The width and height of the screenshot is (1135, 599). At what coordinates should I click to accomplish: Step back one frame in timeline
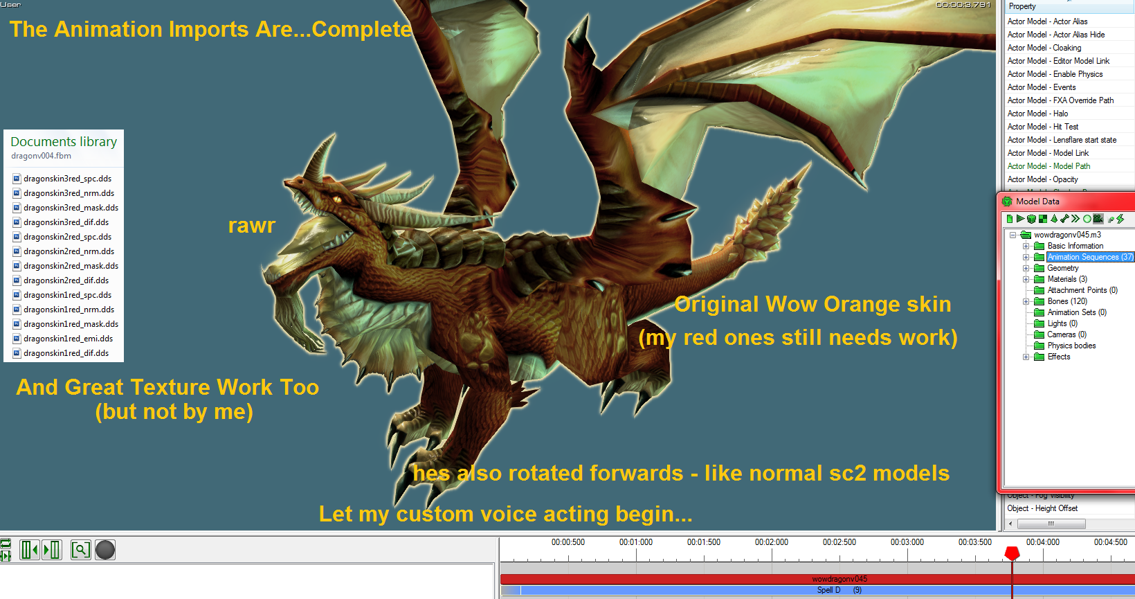click(x=29, y=550)
